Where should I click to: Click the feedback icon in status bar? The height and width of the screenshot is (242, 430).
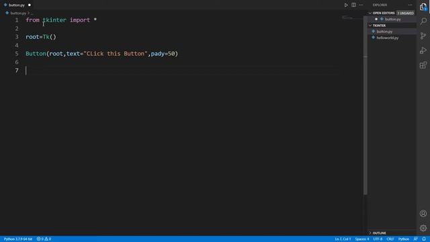[x=415, y=239]
